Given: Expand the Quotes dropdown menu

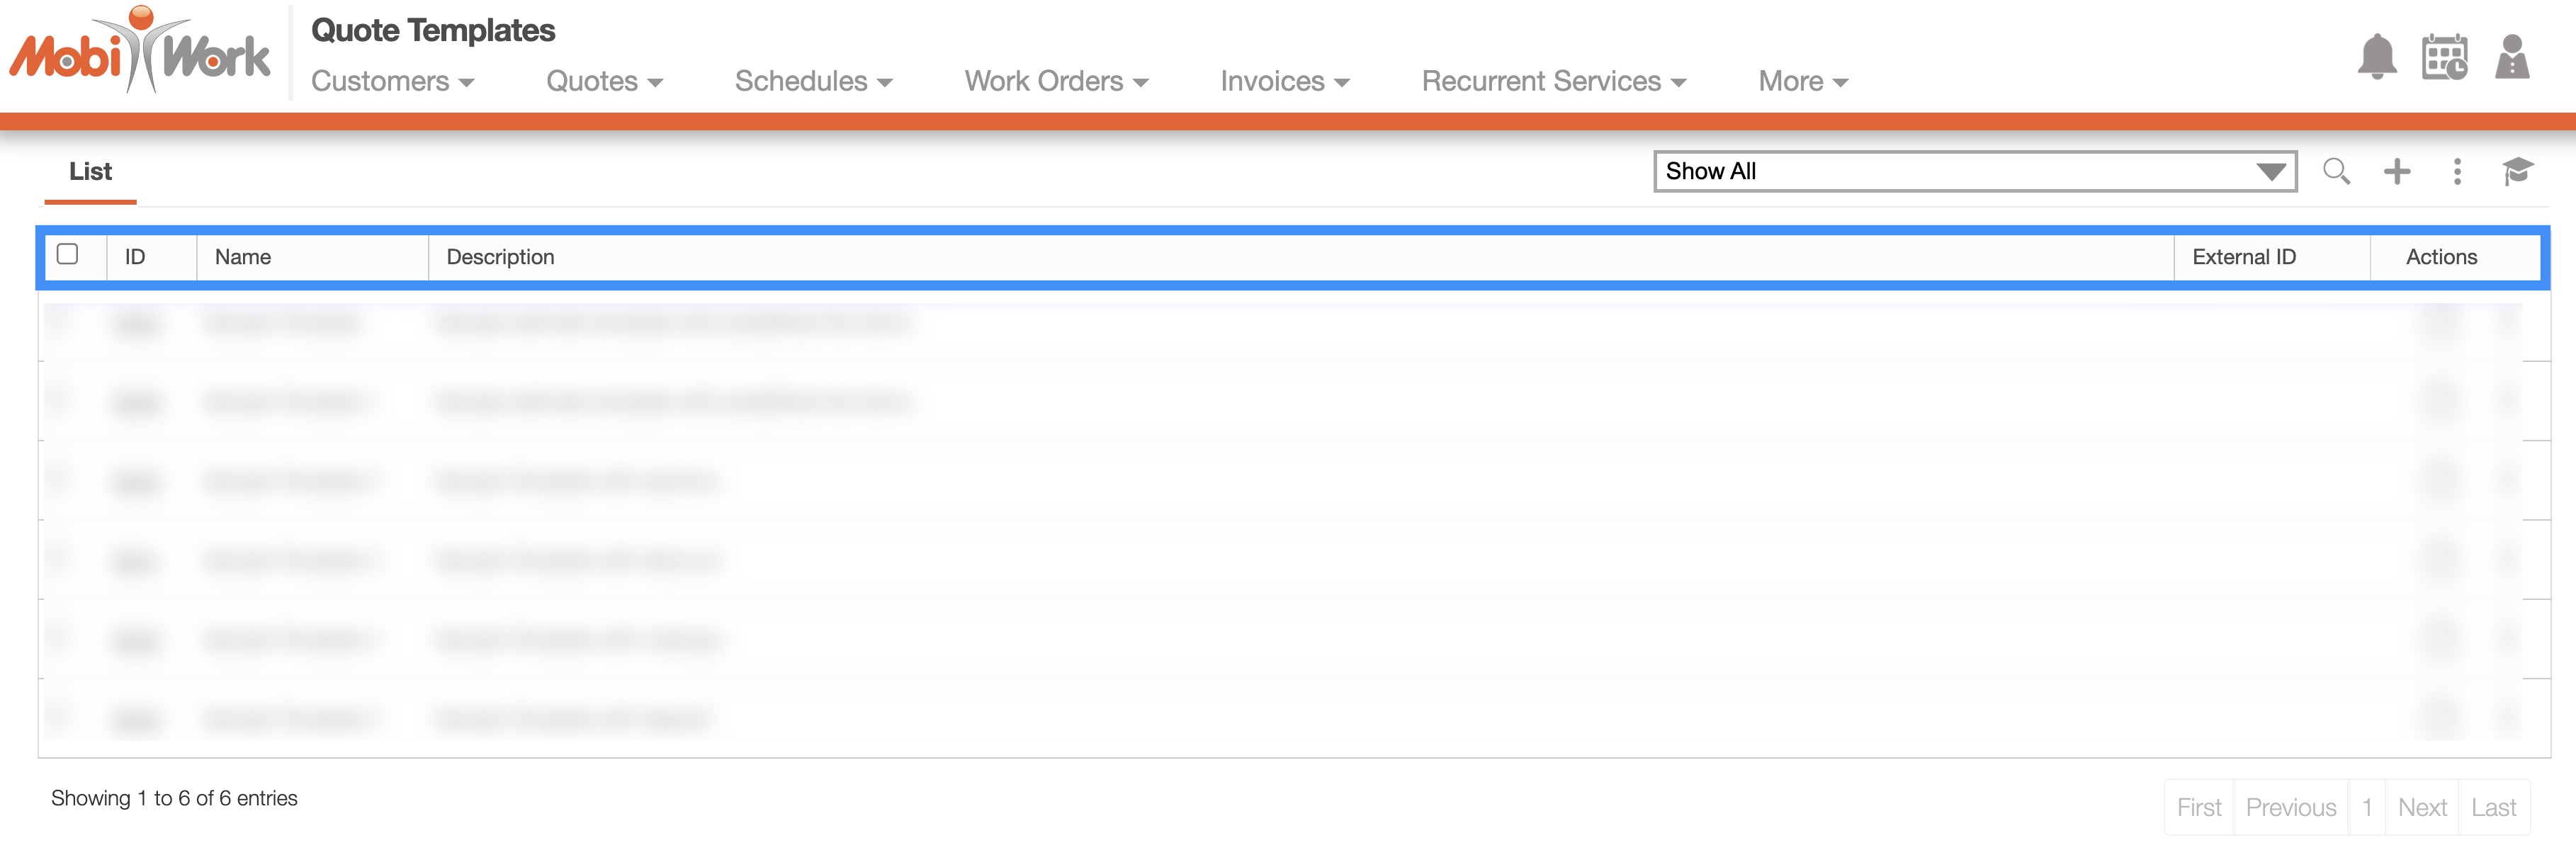Looking at the screenshot, I should pos(604,81).
